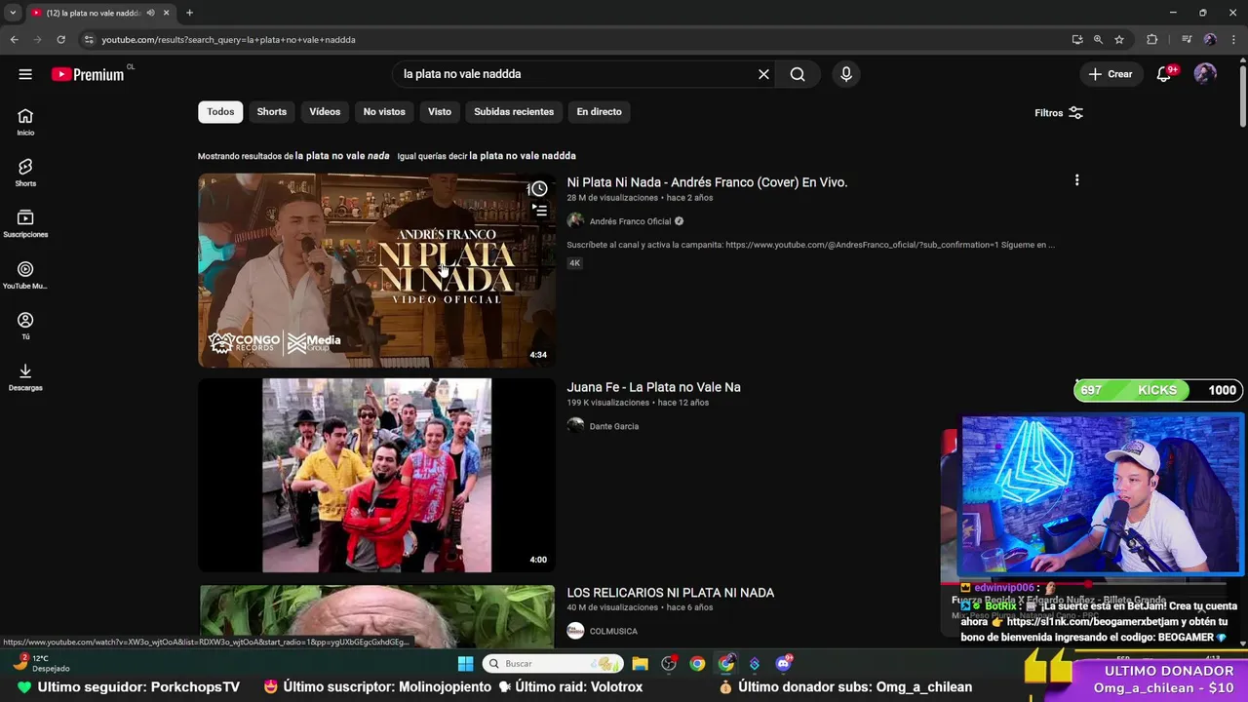1248x702 pixels.
Task: Click the taskbar Buscar search box
Action: [553, 664]
